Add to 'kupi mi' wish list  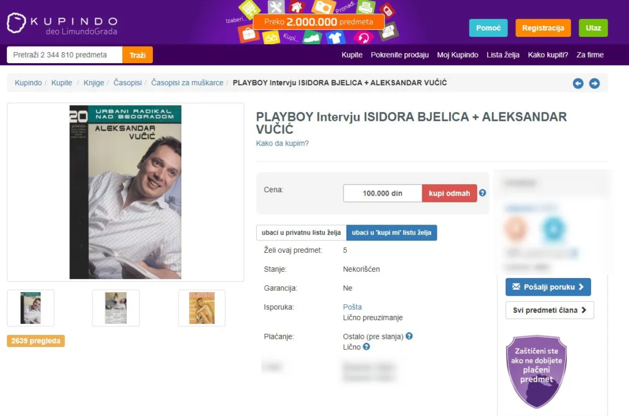[x=391, y=233]
